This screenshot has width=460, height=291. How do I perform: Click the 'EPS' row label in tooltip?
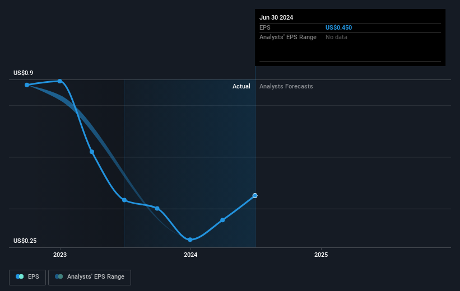pyautogui.click(x=264, y=27)
